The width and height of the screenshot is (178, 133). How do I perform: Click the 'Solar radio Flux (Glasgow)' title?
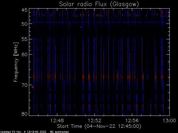(x=99, y=4)
